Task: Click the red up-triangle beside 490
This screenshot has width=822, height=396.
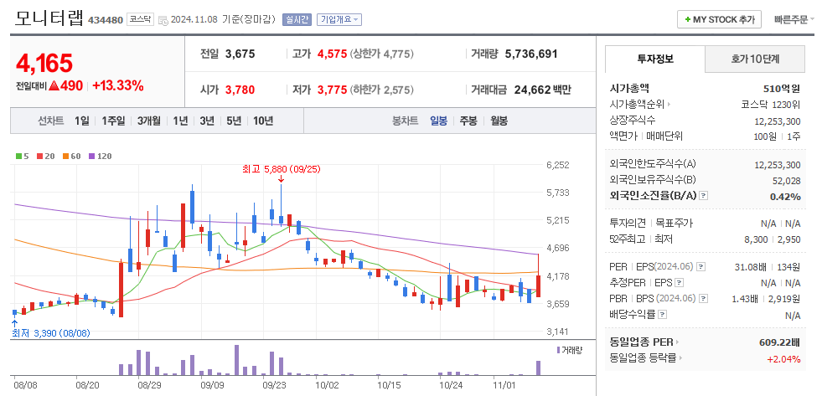Action: pyautogui.click(x=54, y=86)
